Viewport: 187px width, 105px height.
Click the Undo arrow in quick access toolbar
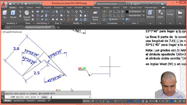click(x=30, y=4)
